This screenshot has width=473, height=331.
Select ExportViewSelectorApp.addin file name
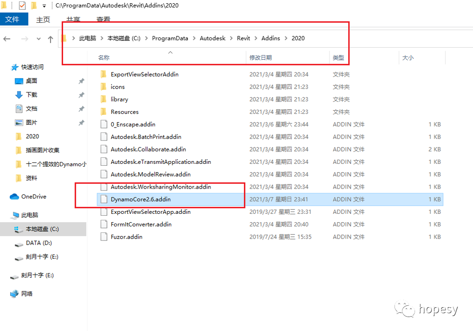tap(150, 212)
